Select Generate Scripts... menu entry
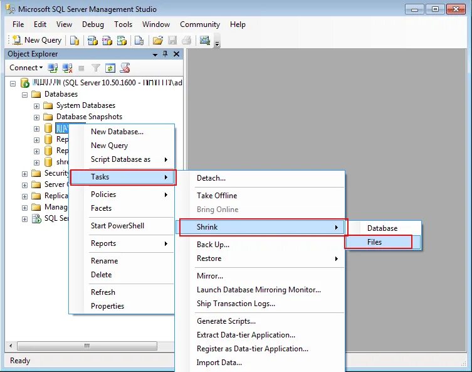The height and width of the screenshot is (372, 472). click(260, 321)
